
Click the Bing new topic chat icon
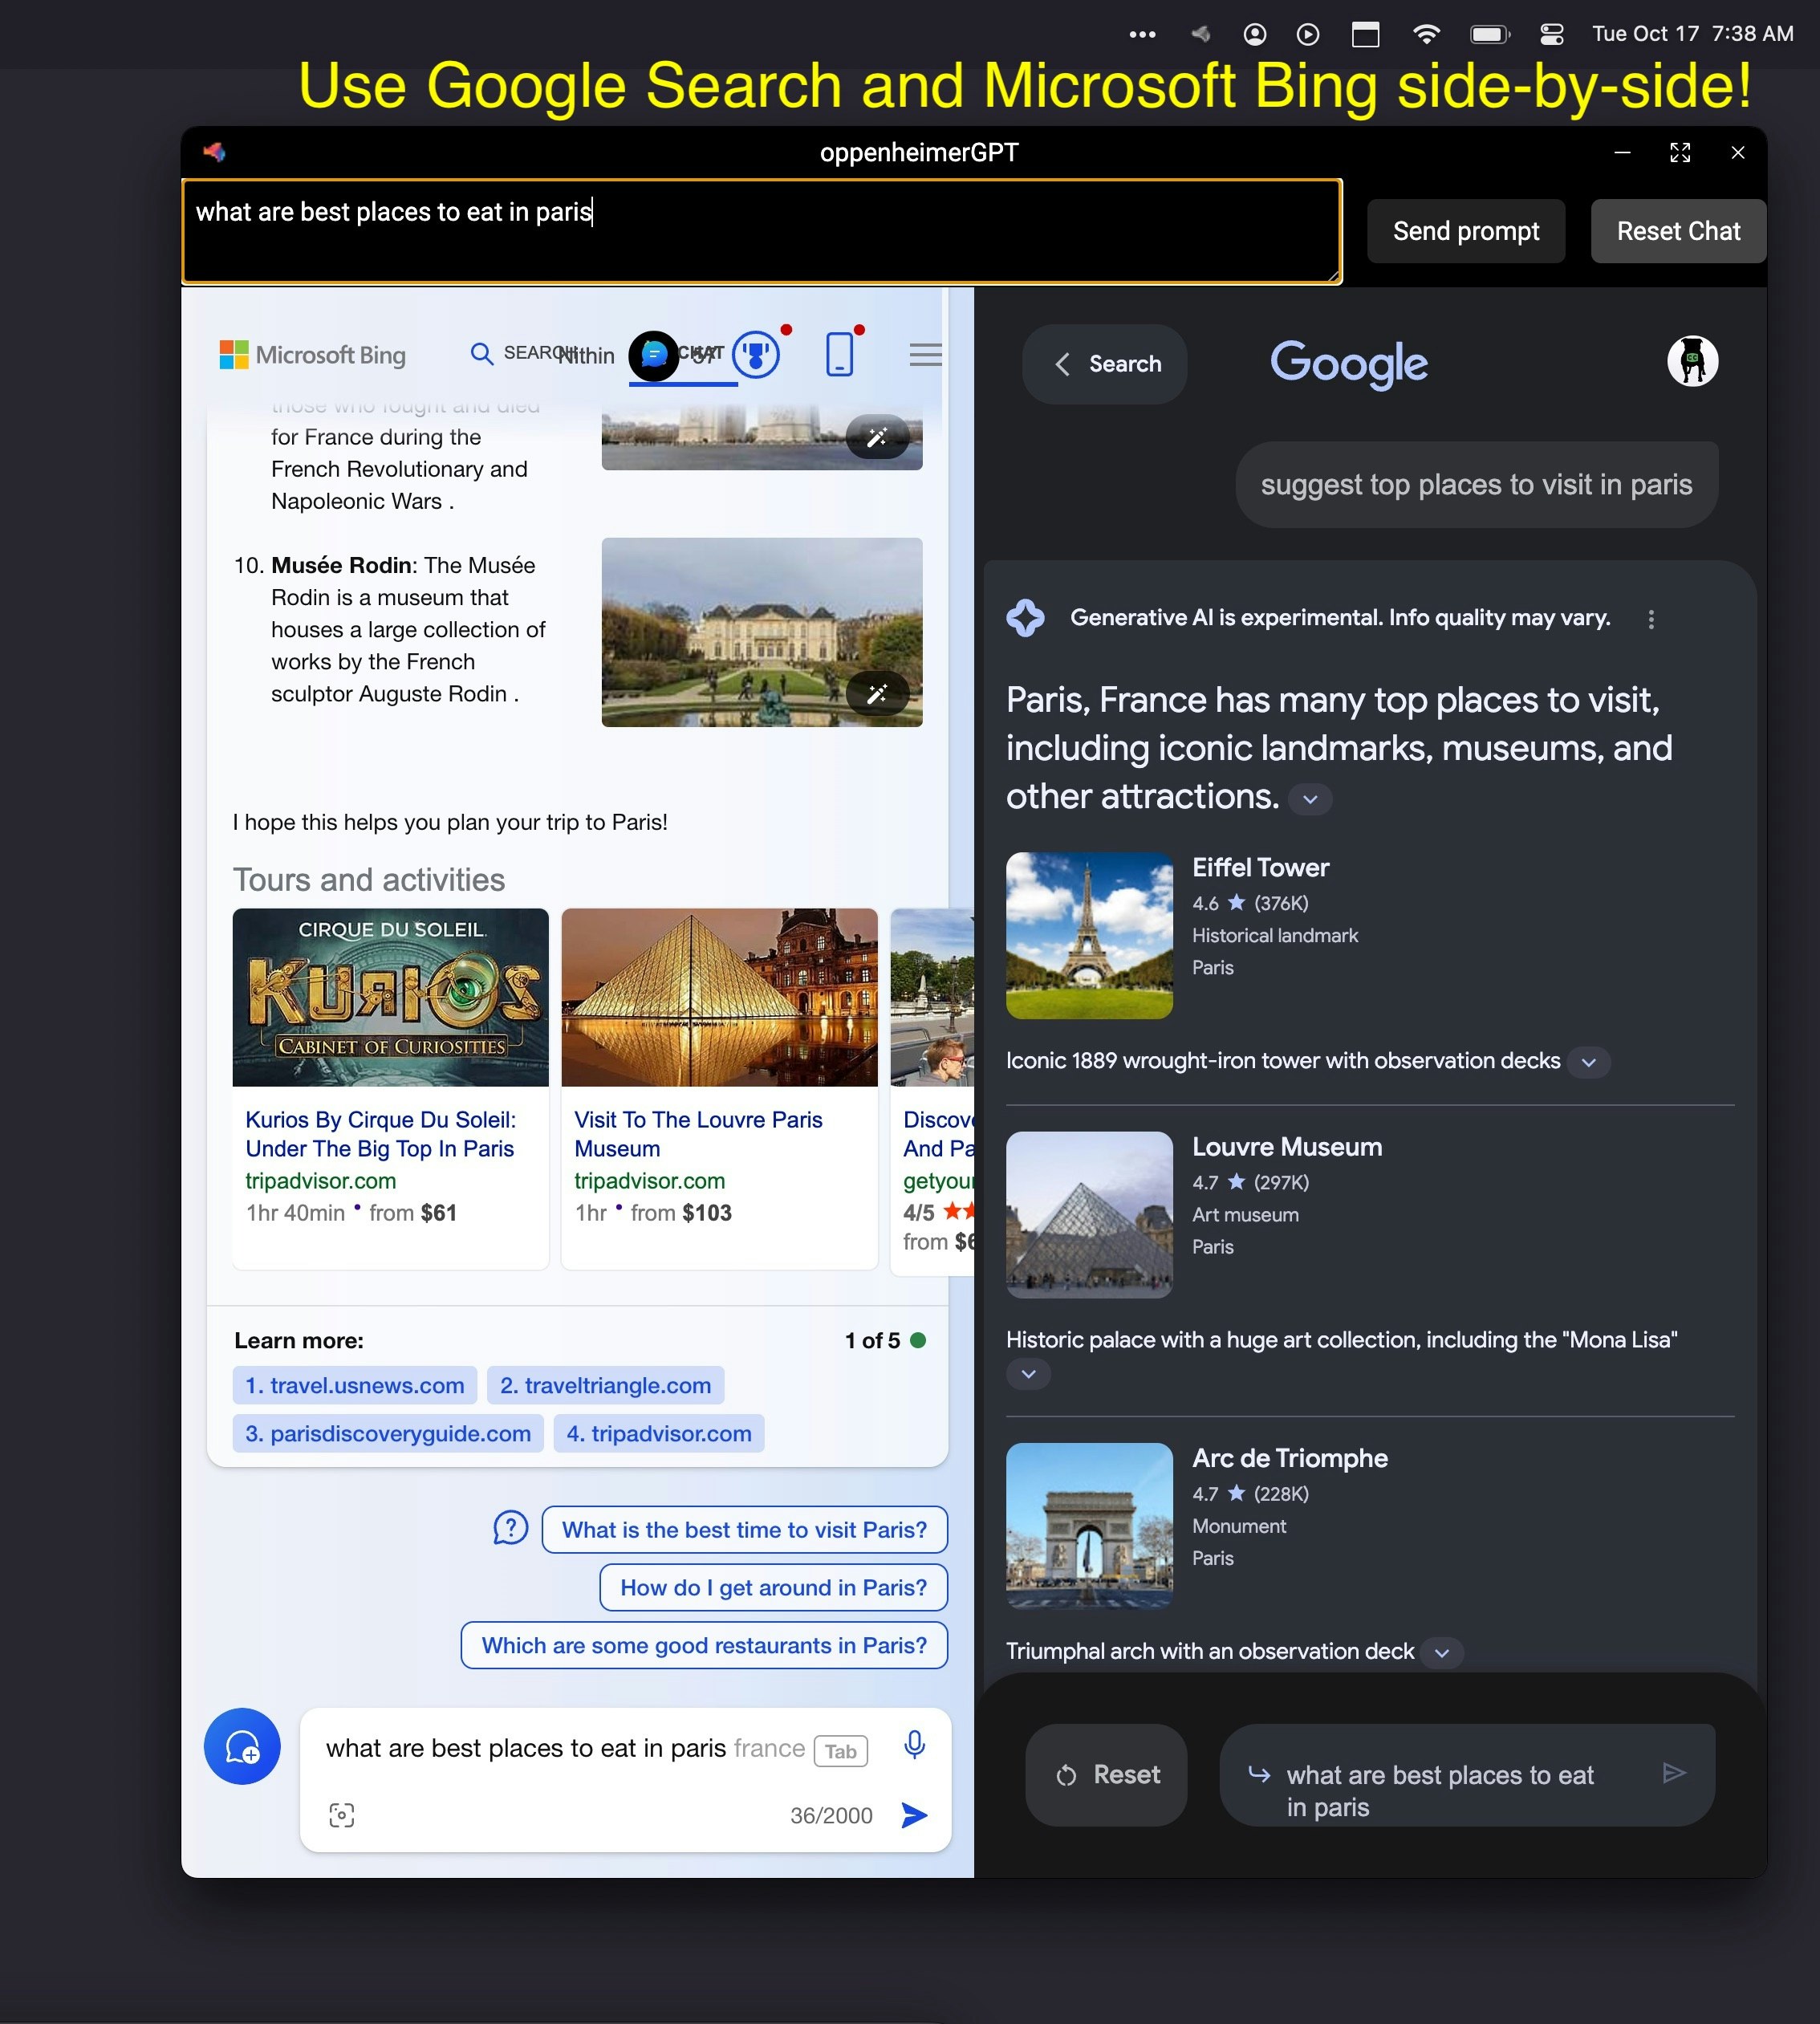click(x=242, y=1746)
